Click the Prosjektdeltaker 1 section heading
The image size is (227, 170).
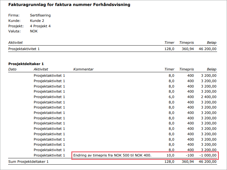(x=26, y=64)
